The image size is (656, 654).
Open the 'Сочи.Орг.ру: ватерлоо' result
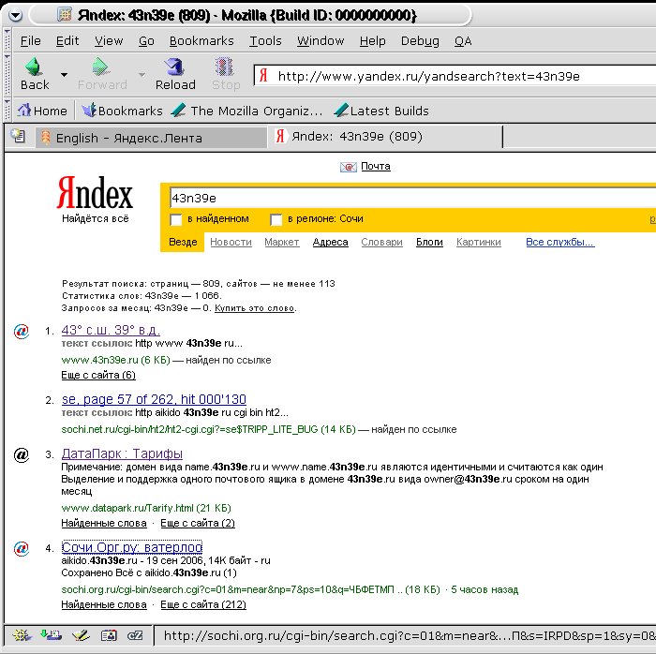click(132, 547)
